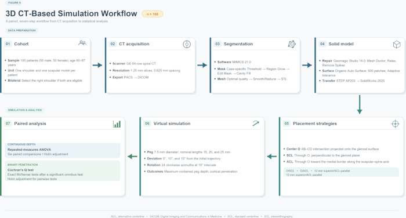Click the step number 07 badge
This screenshot has width=406, height=218.
(8, 123)
